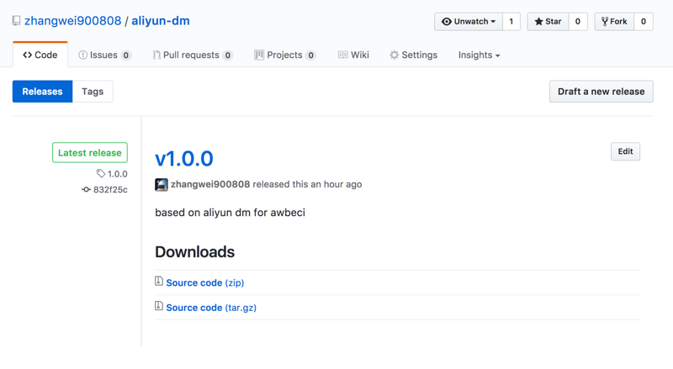Screen dimensions: 673x369
Task: Expand the Insights dropdown
Action: [479, 55]
